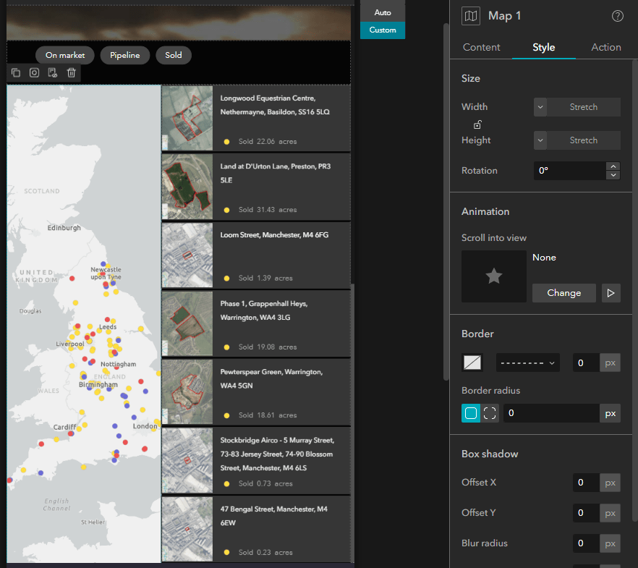Select the Loom Street, Manchester, M4 6FG text

point(274,235)
